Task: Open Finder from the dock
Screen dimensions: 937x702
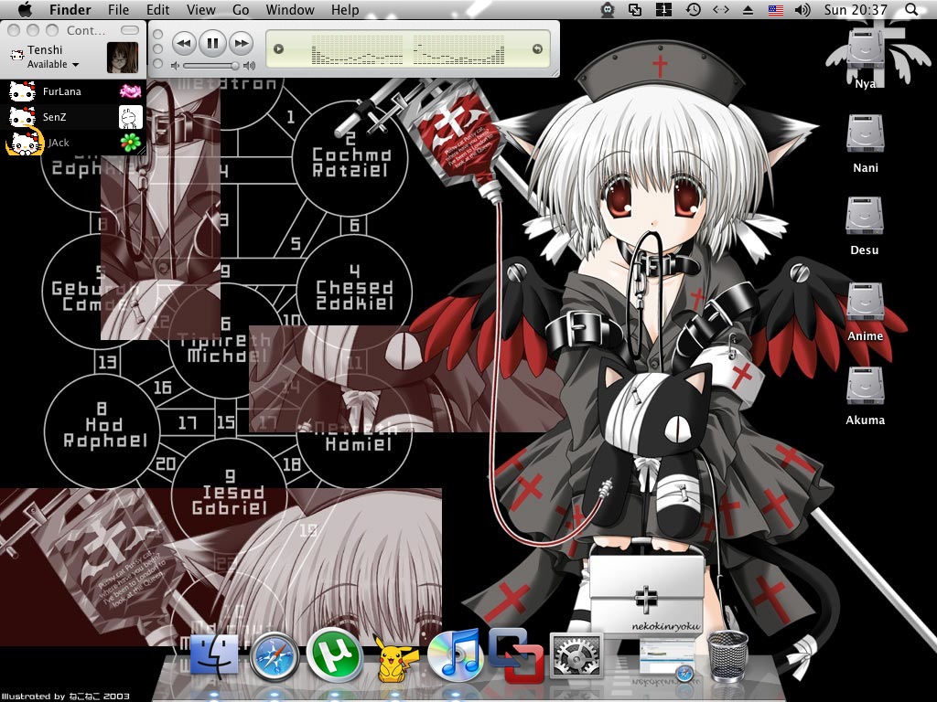Action: pos(213,655)
